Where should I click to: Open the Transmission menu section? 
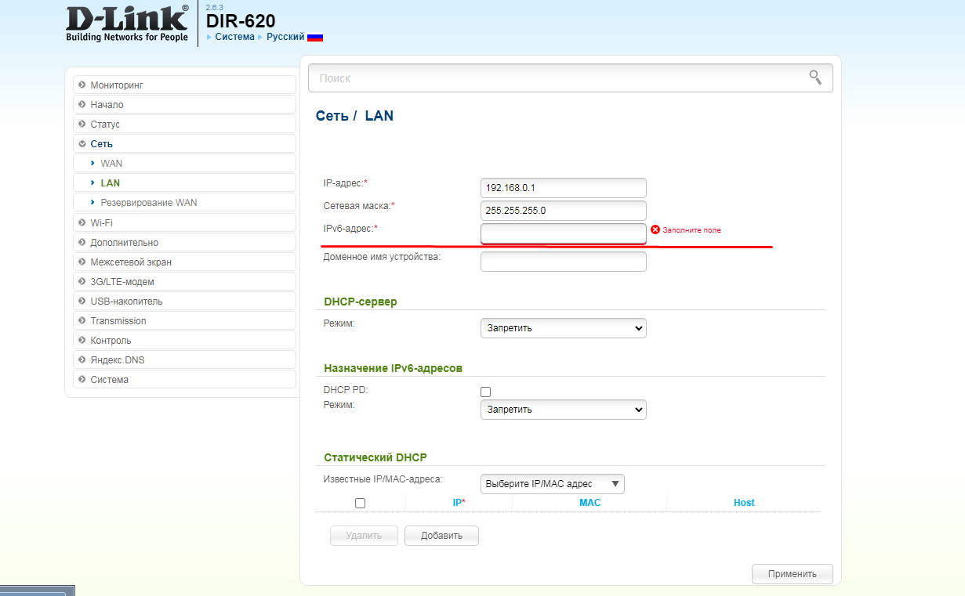click(x=184, y=320)
